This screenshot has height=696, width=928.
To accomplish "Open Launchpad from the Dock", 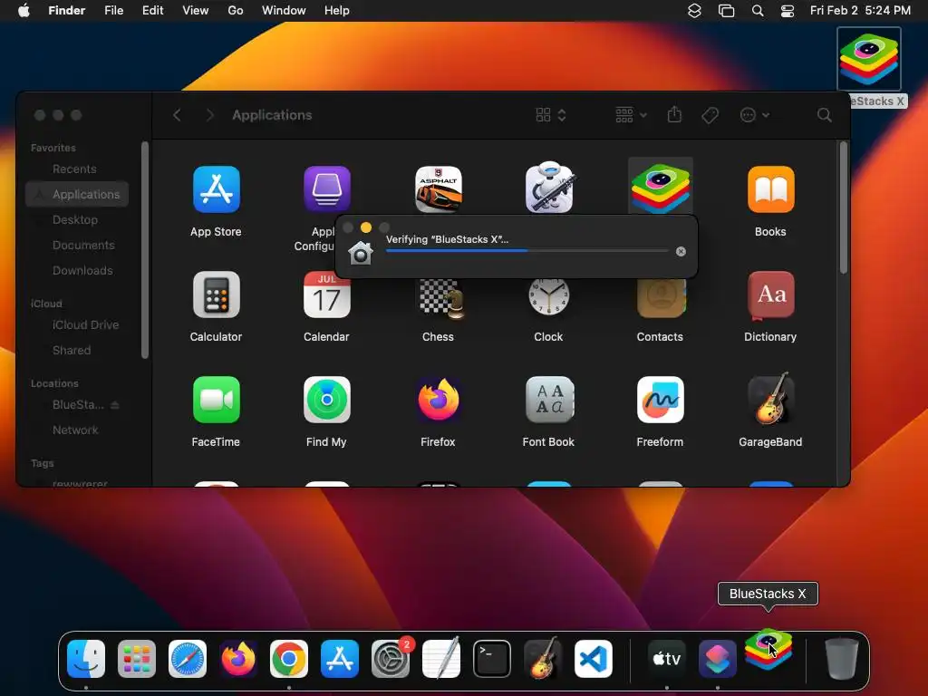I will pos(137,659).
